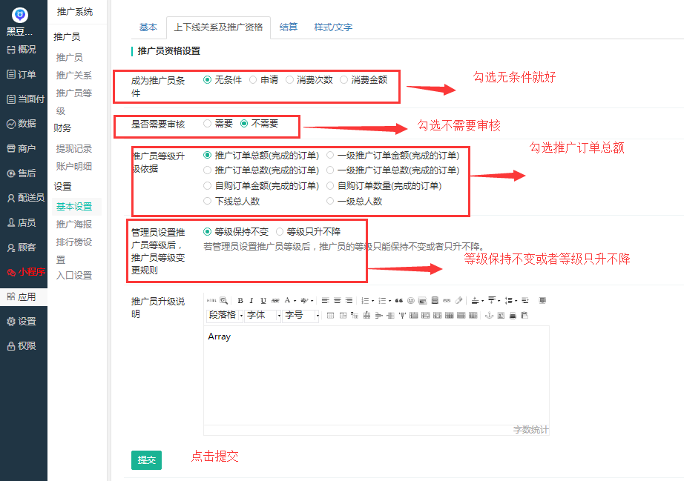Open 订单 in left sidebar
Image resolution: width=684 pixels, height=481 pixels.
22,75
